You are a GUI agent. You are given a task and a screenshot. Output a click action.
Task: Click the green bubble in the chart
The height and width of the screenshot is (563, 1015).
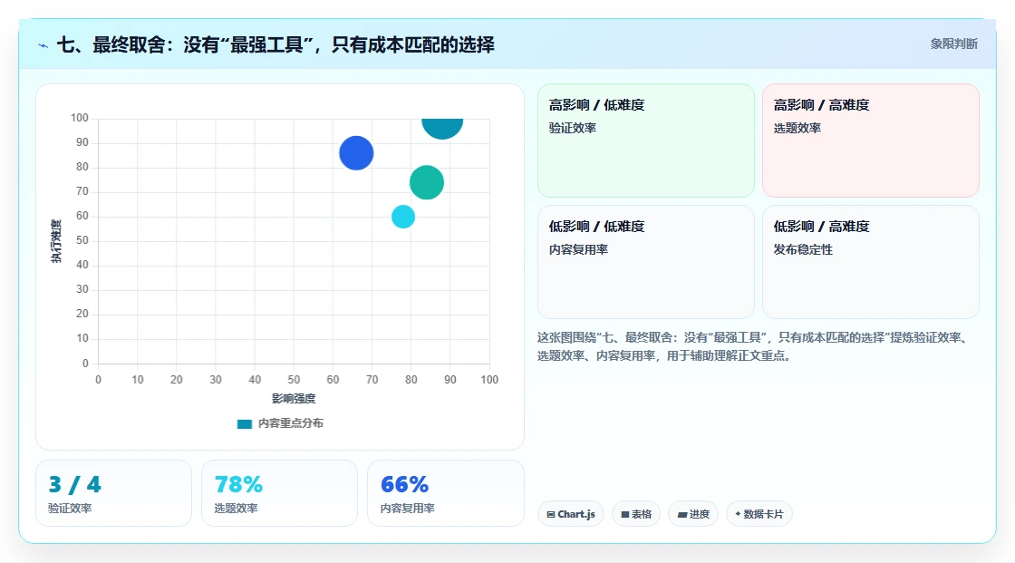(x=427, y=183)
